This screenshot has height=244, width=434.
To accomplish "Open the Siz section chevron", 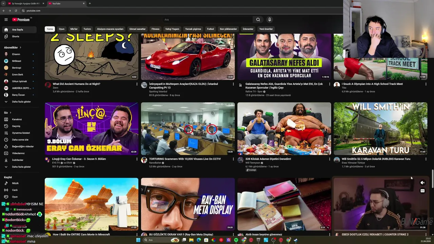I will [x=11, y=113].
